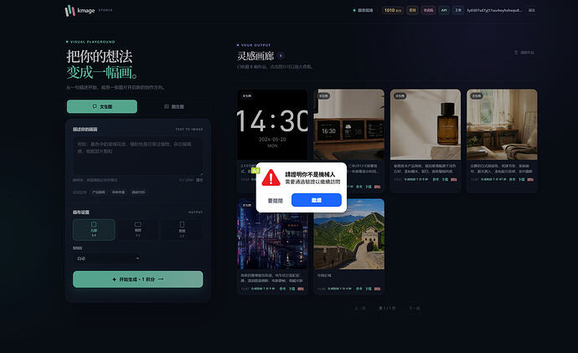
Task: Click the green online status indicator in the header
Action: pos(354,10)
